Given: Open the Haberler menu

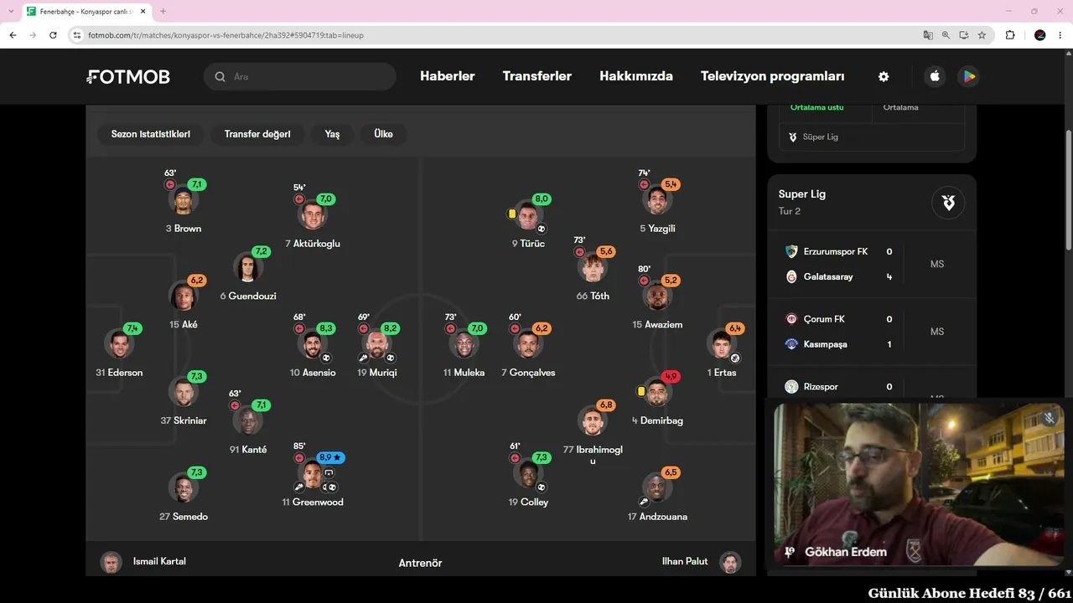Looking at the screenshot, I should pos(448,76).
